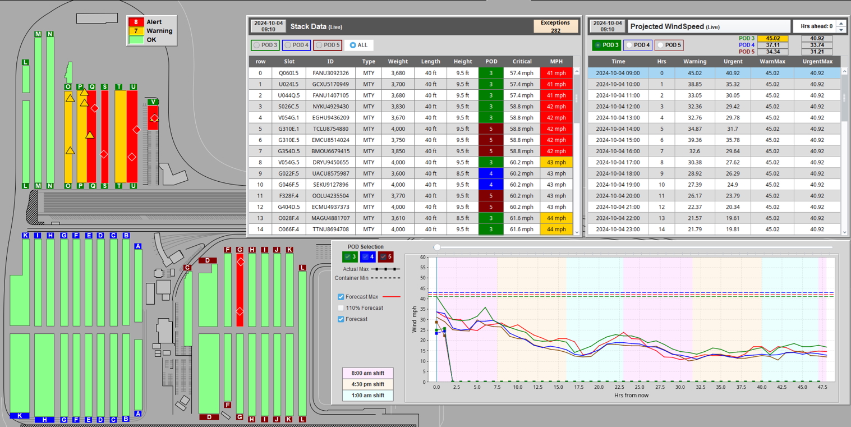Click the Exceptions 282 button

coord(555,26)
